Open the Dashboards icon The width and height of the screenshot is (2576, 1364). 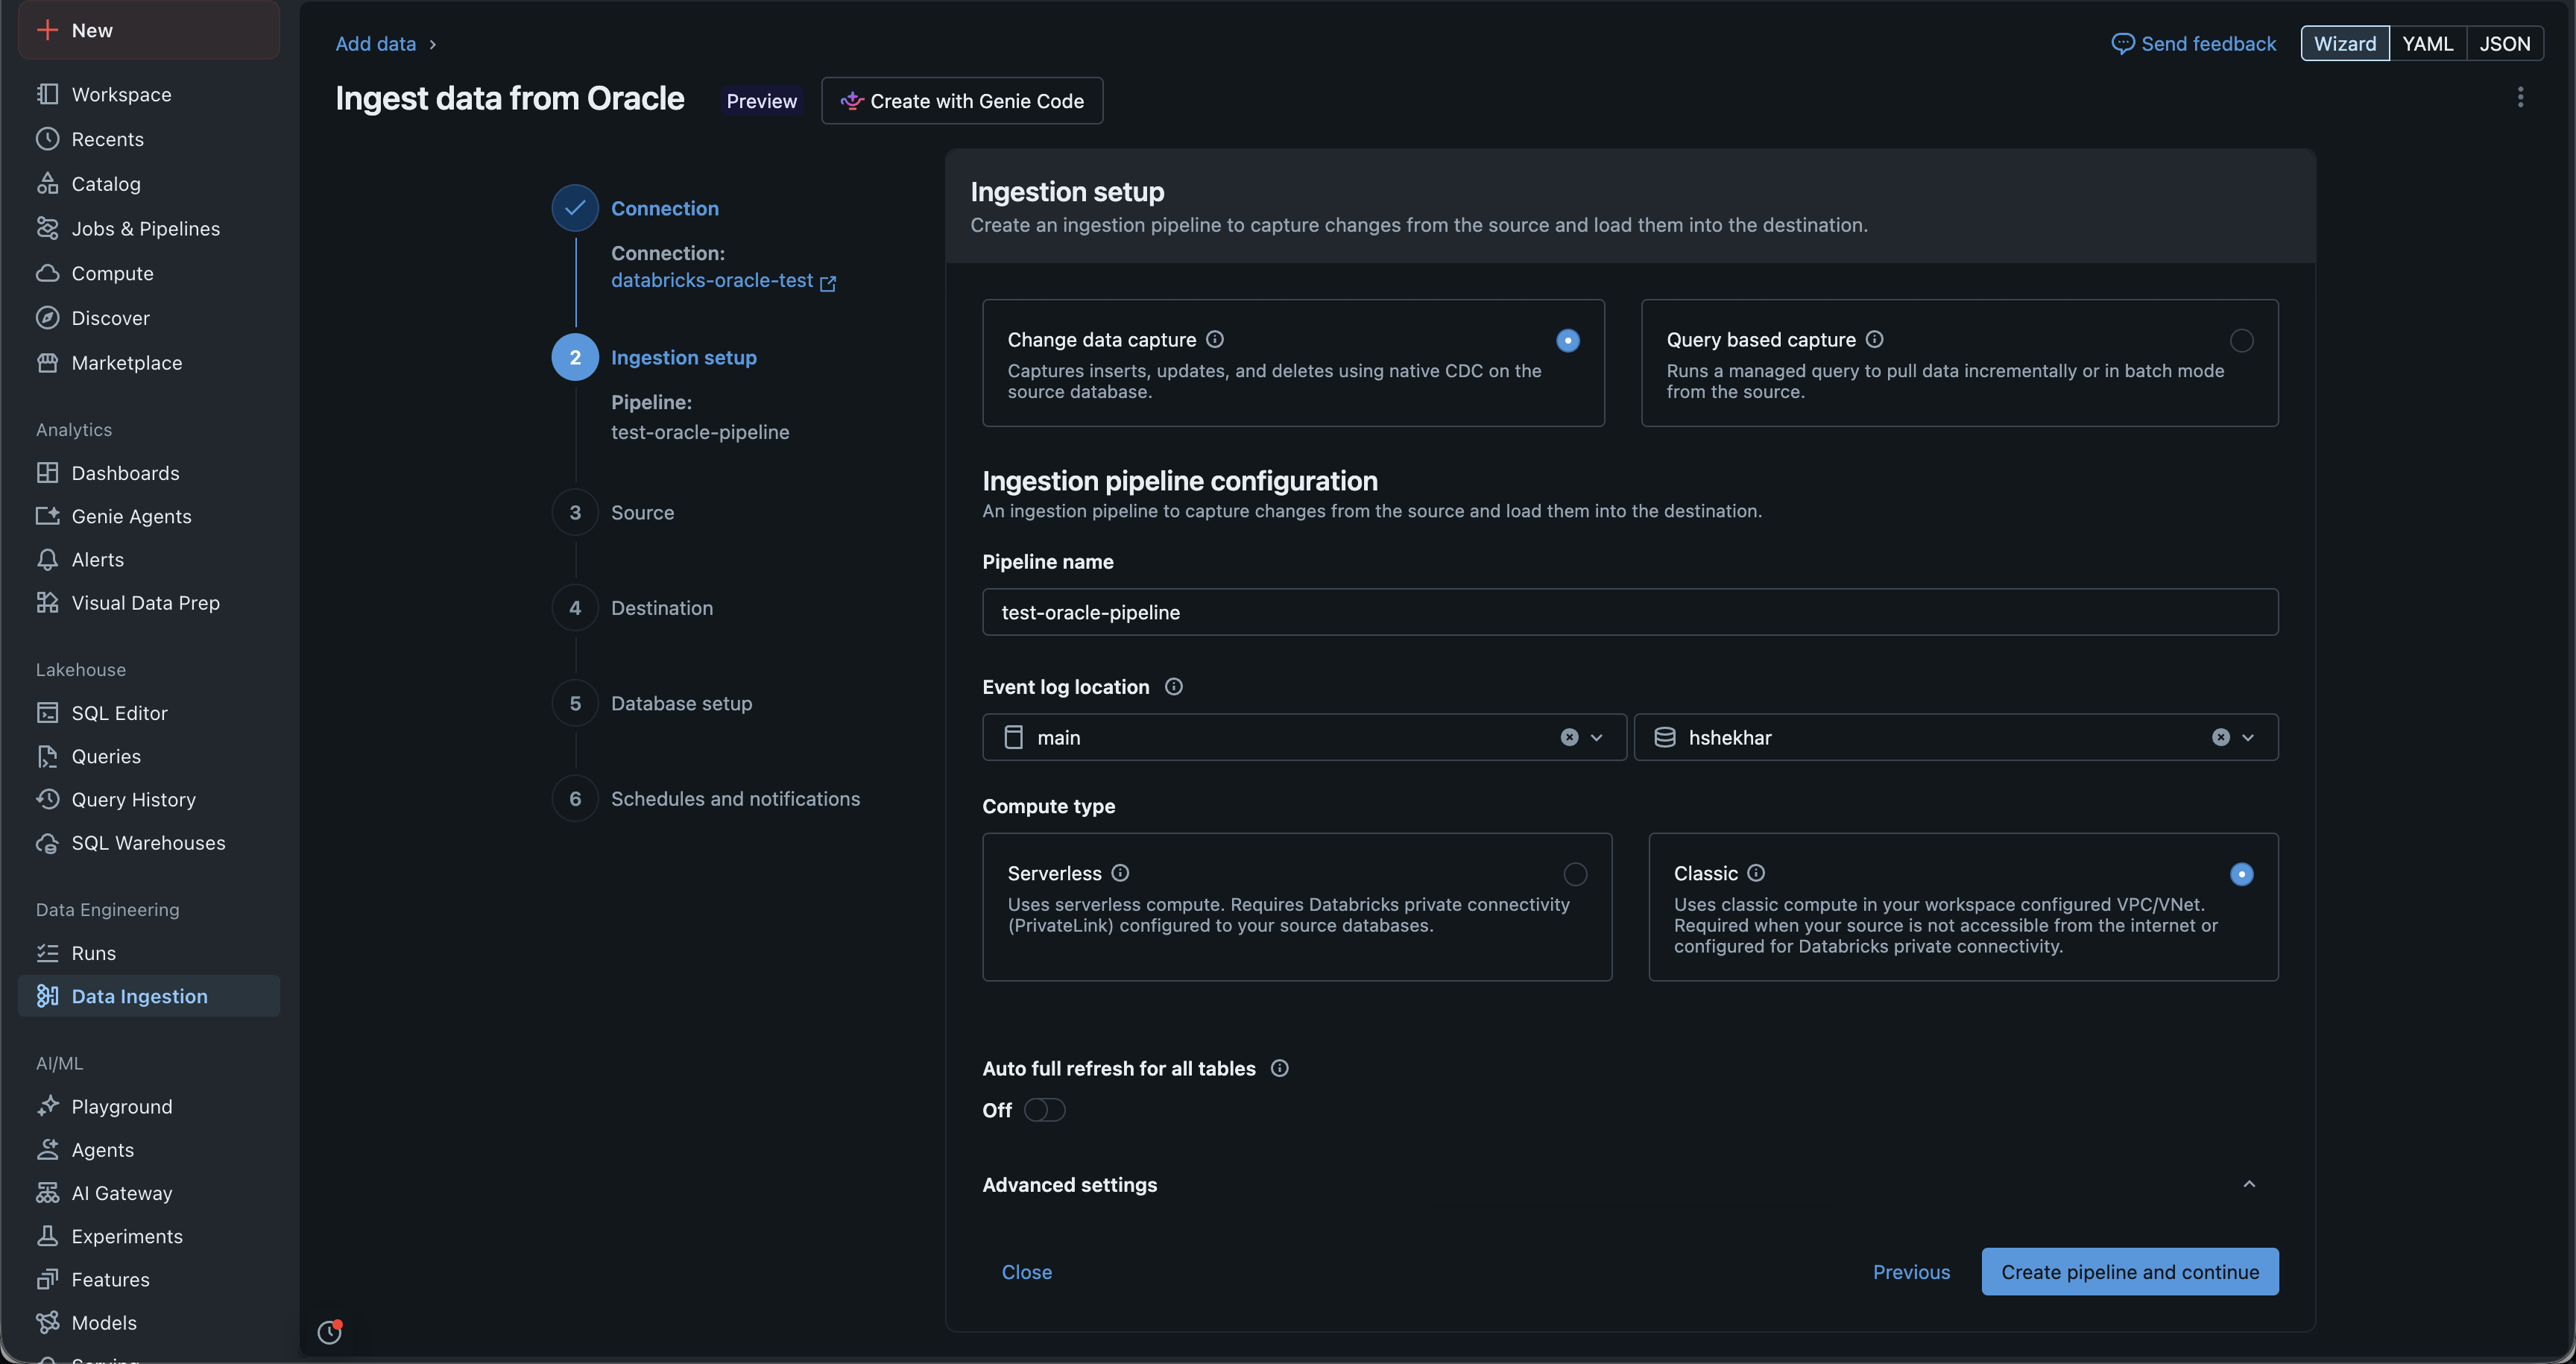click(x=47, y=472)
